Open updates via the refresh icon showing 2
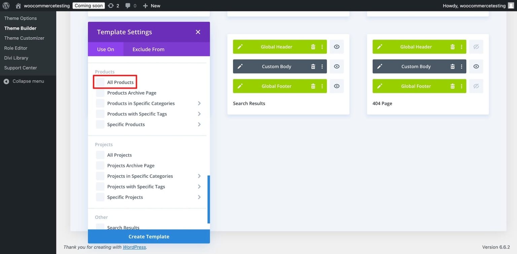This screenshot has width=517, height=254. (111, 5)
